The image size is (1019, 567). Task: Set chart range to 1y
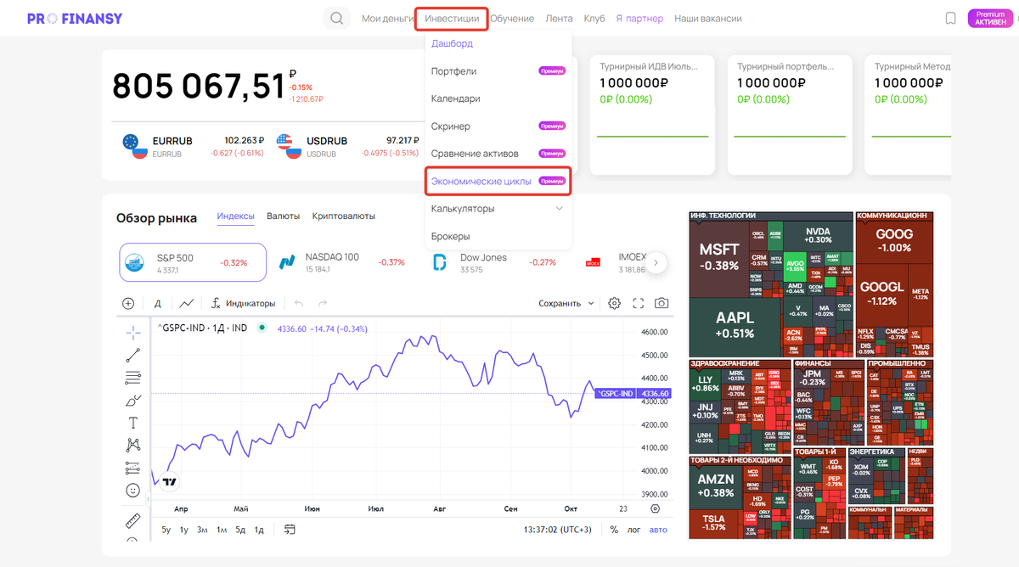pos(184,530)
